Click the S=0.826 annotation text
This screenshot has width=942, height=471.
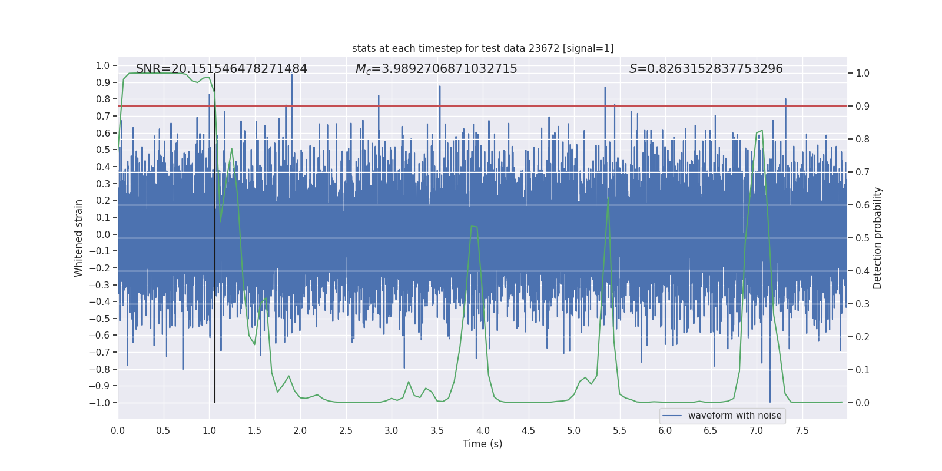tap(706, 69)
